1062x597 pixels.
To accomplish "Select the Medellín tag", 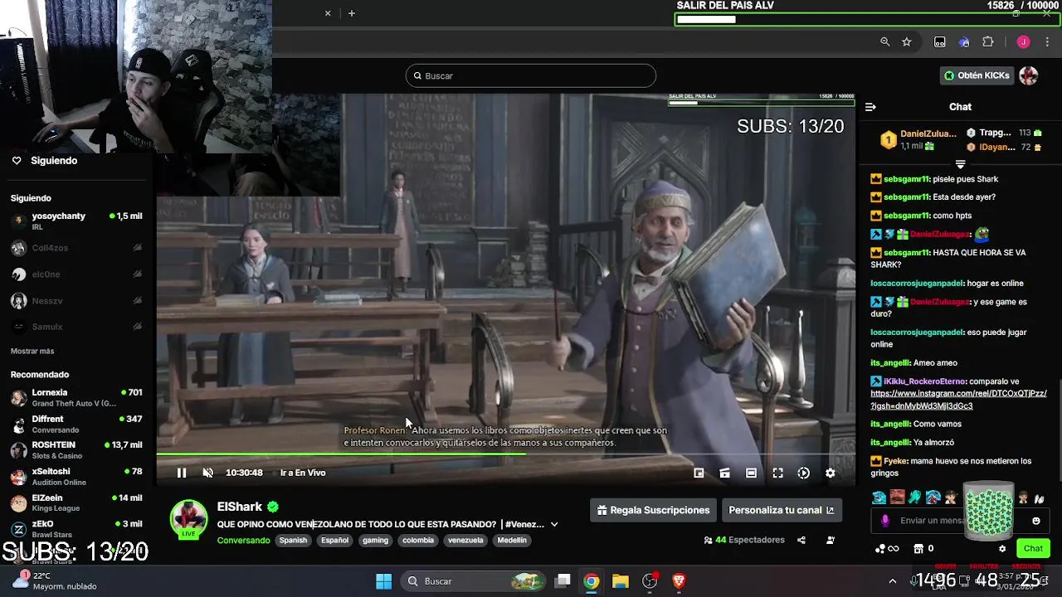I will pyautogui.click(x=512, y=540).
